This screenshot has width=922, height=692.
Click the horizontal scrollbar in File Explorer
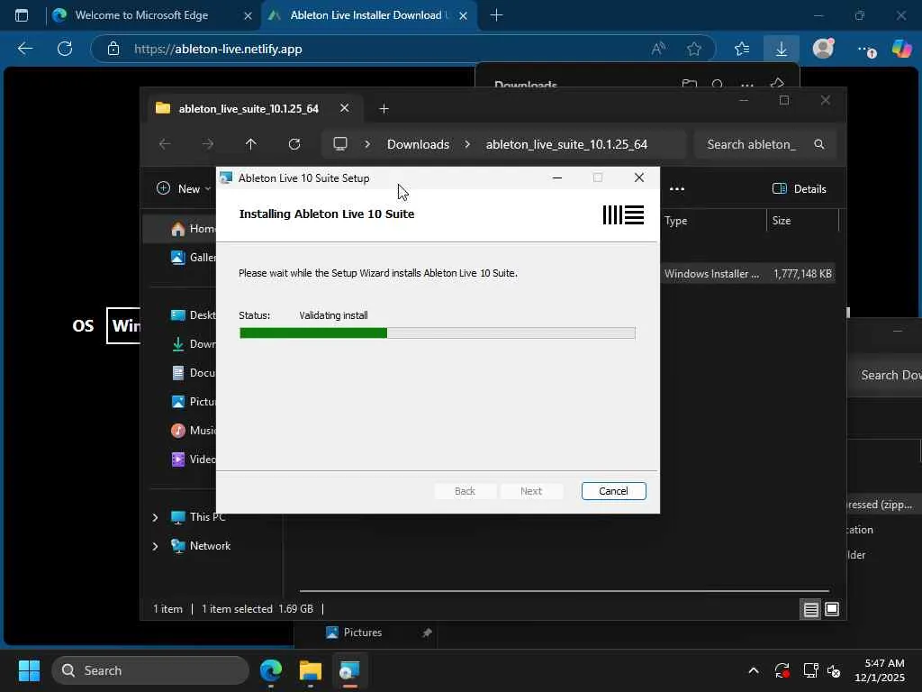(564, 590)
